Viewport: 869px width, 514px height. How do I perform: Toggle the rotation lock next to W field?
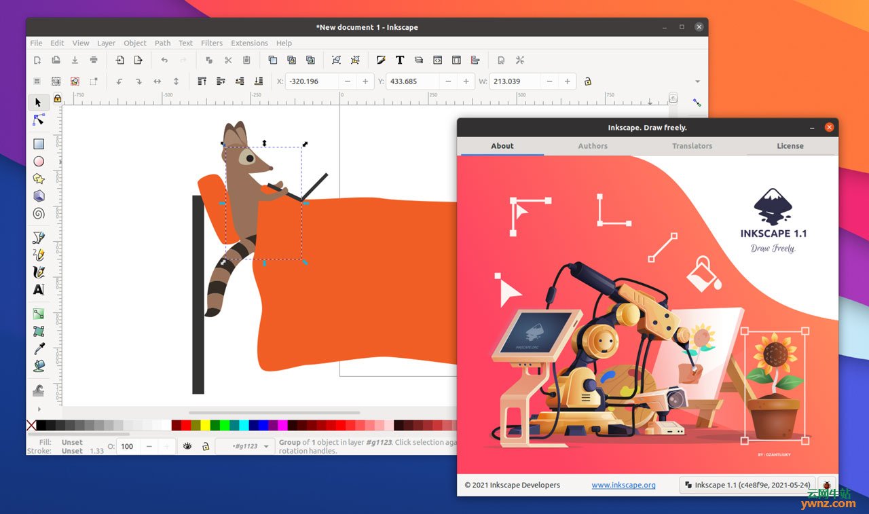[x=587, y=81]
